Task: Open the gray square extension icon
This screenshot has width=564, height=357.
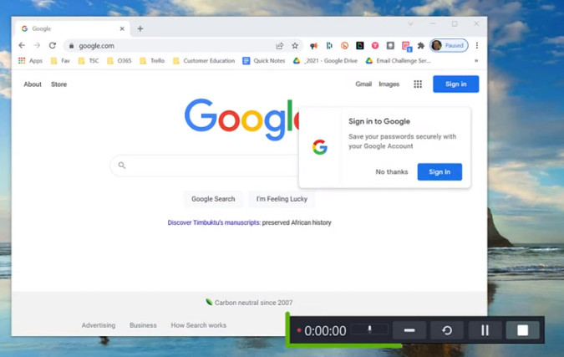Action: click(x=390, y=46)
